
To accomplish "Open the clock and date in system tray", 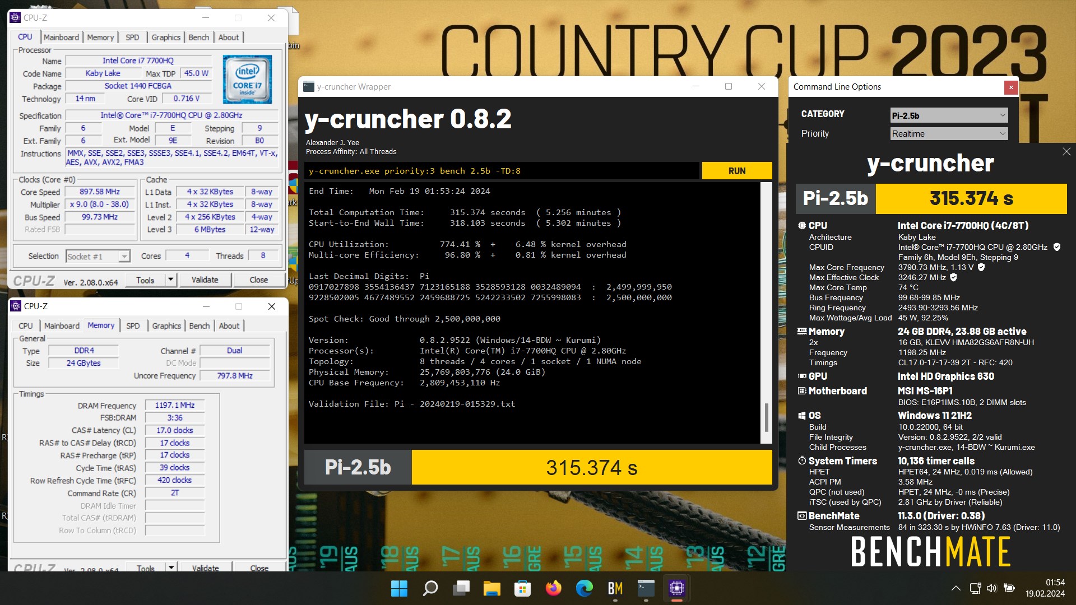I will (x=1045, y=588).
